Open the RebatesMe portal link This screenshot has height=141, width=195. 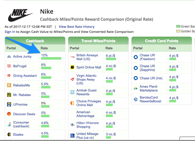tap(21, 85)
